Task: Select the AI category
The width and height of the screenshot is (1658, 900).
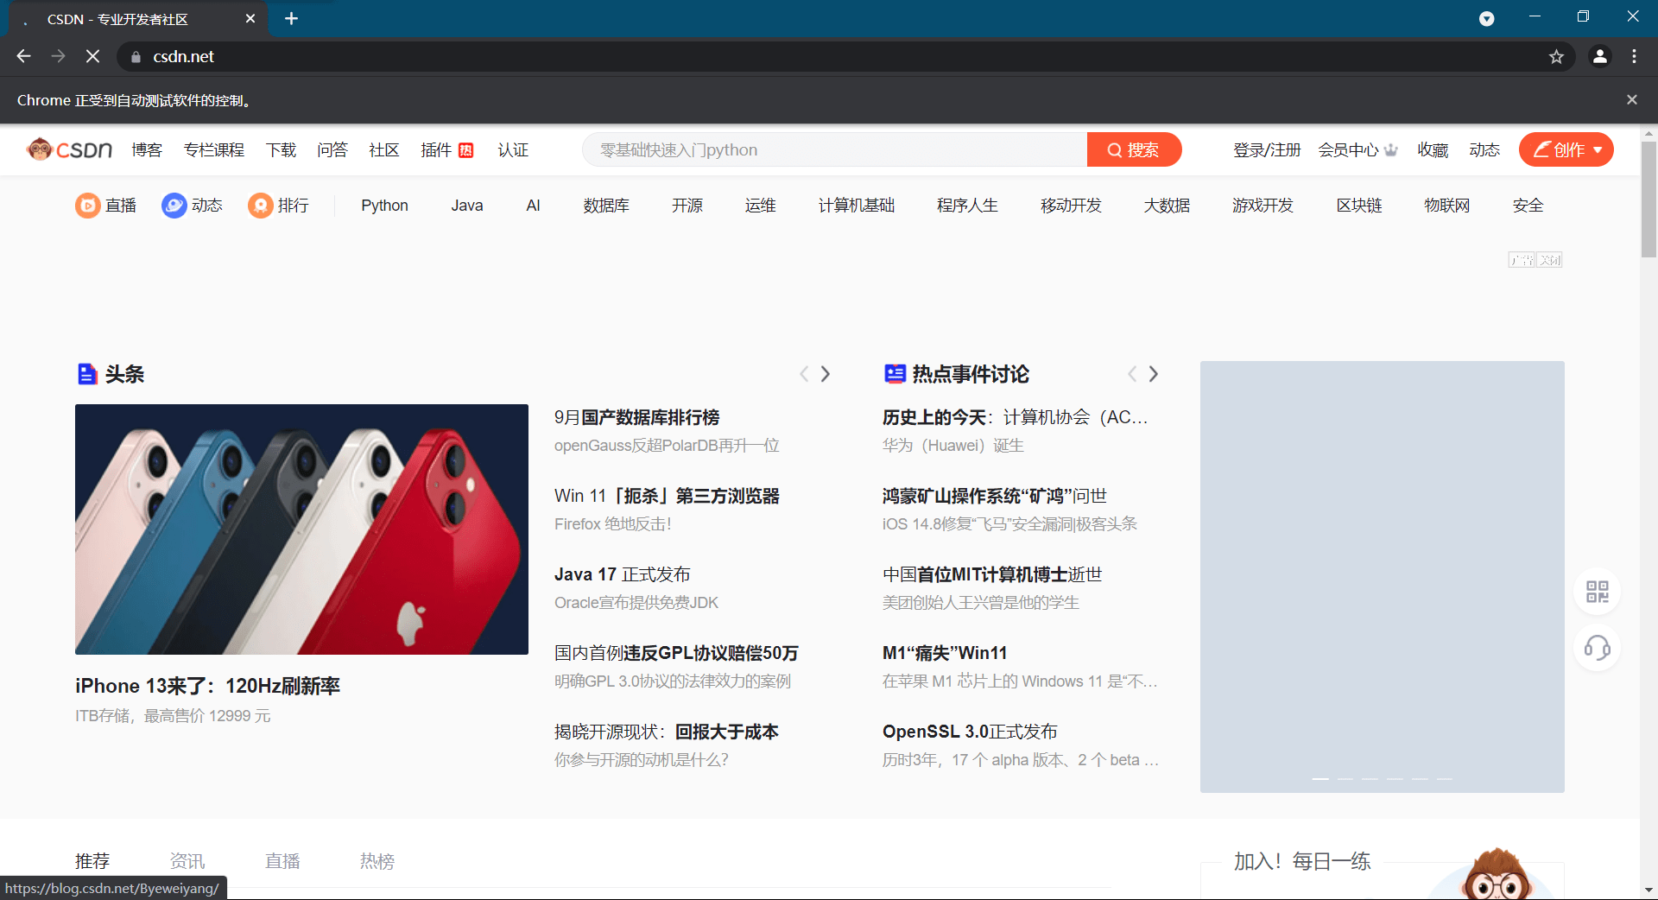Action: (x=533, y=206)
